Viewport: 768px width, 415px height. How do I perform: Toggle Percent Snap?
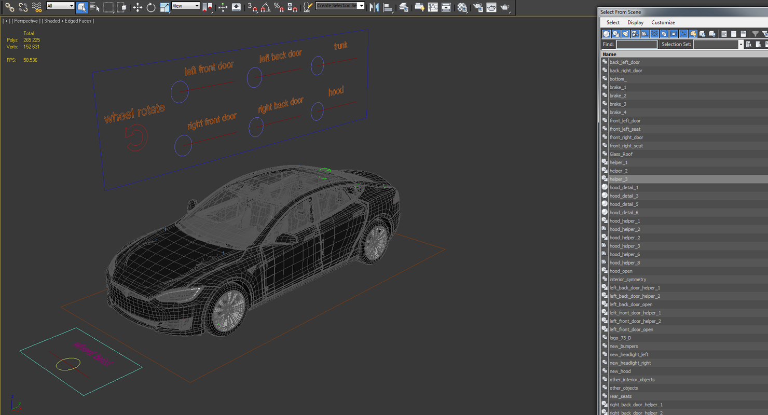click(x=279, y=7)
